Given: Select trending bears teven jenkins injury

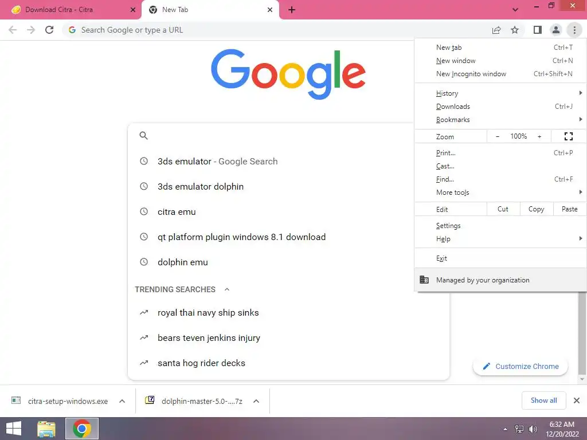Looking at the screenshot, I should pos(288,337).
